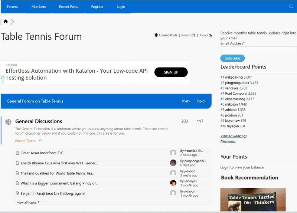Click pingpongaddict's avatar in recent topics
The height and width of the screenshot is (213, 297).
coord(173,163)
